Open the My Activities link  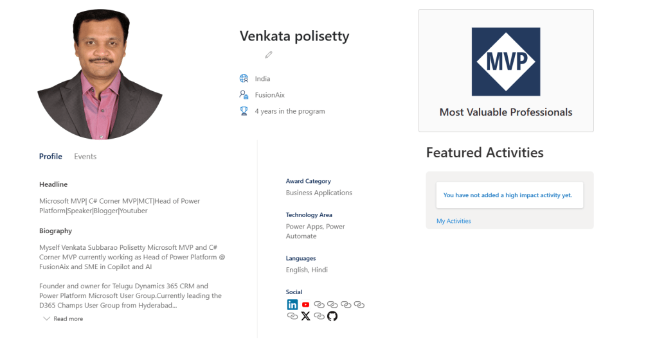pyautogui.click(x=453, y=221)
